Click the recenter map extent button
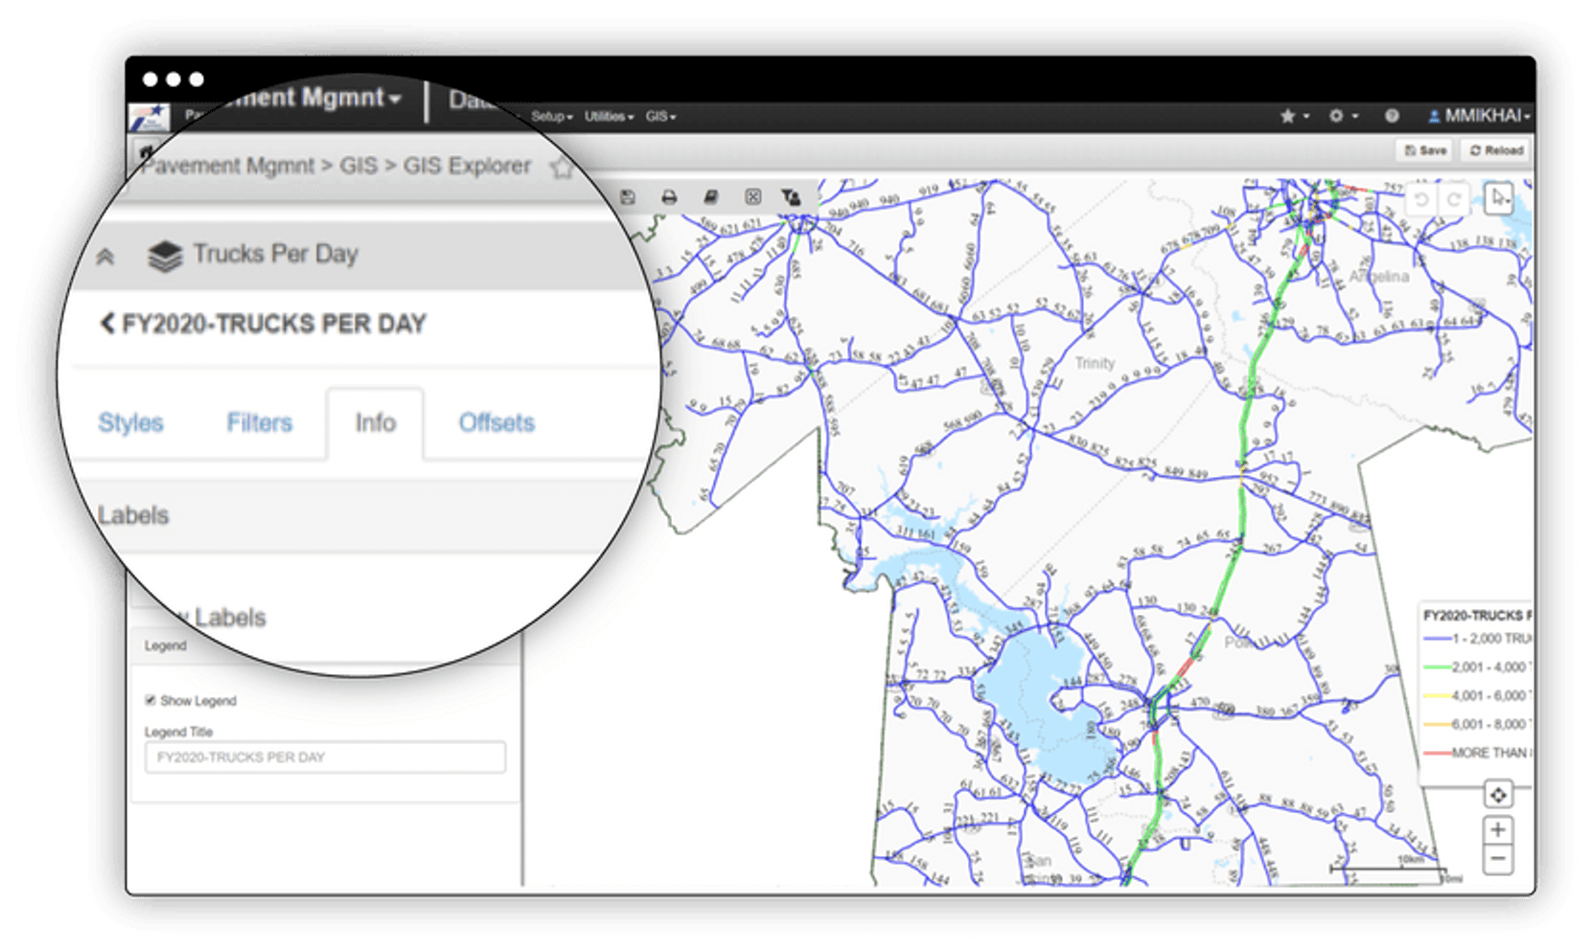 [1498, 795]
